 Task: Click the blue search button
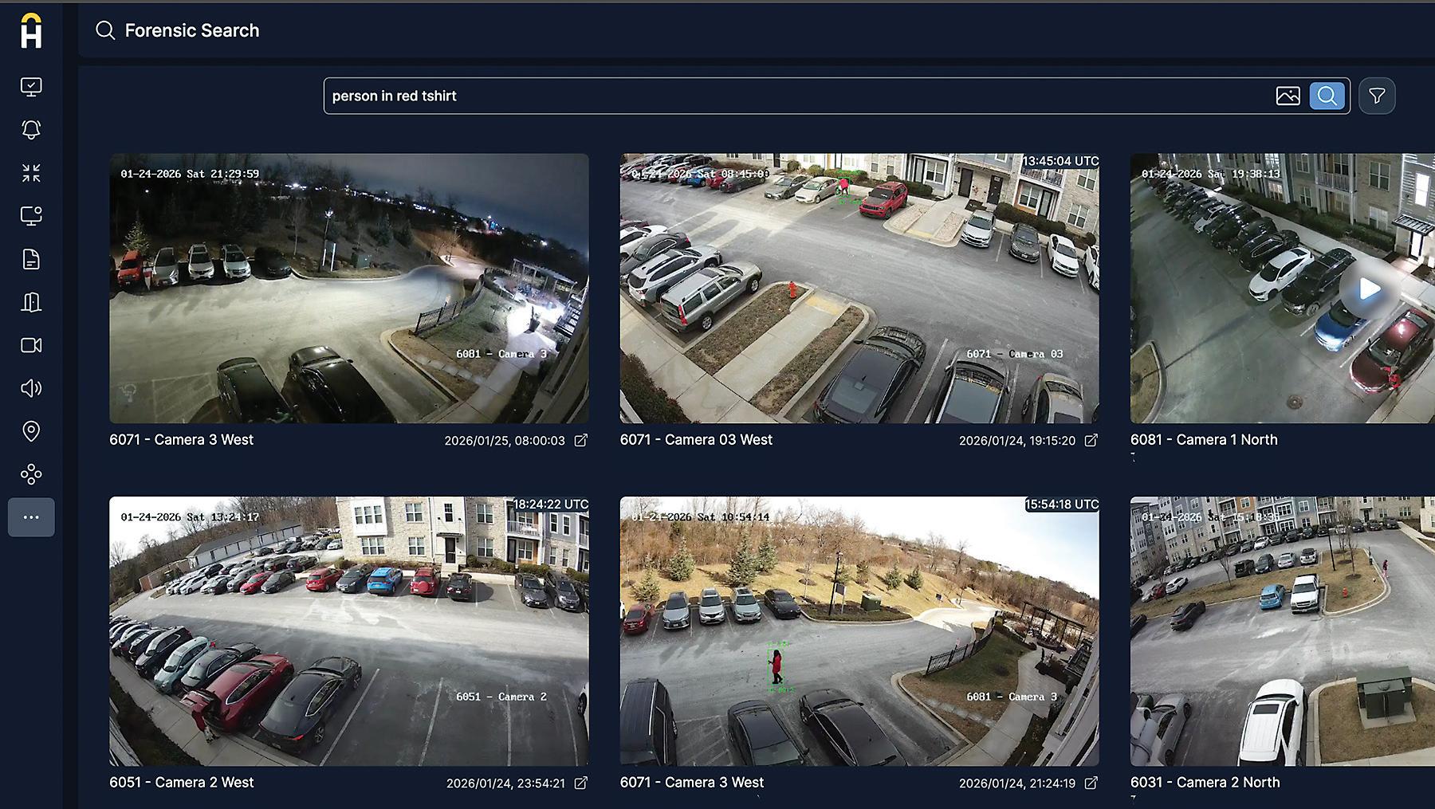click(x=1327, y=96)
